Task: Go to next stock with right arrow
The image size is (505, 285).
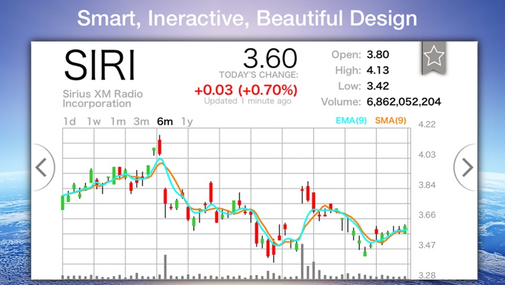Action: (466, 167)
